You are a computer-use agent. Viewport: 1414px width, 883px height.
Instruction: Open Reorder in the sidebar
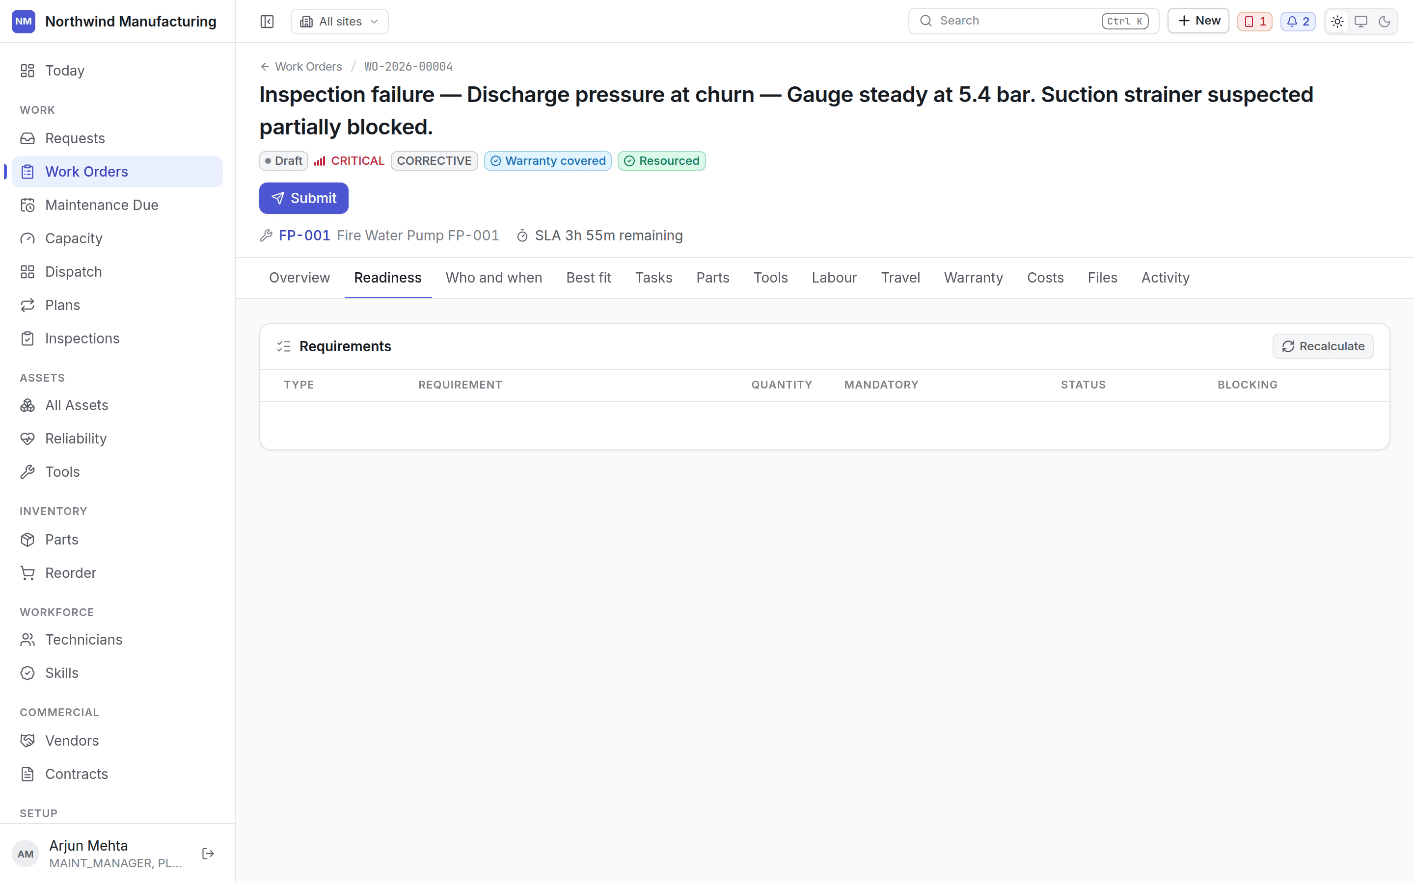[x=117, y=573]
